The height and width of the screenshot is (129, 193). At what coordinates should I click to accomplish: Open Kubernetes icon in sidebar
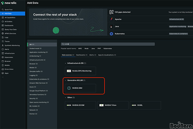3,57
